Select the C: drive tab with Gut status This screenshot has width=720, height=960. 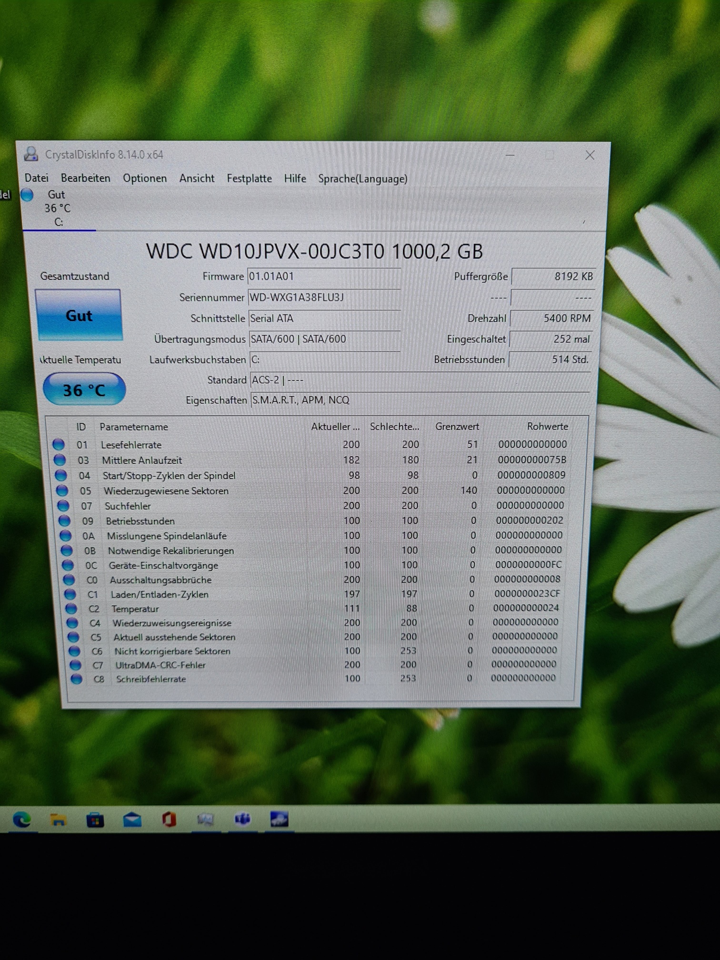(58, 208)
